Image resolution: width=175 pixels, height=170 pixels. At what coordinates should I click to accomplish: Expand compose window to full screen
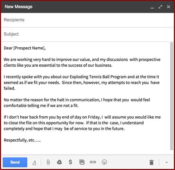pyautogui.click(x=160, y=7)
